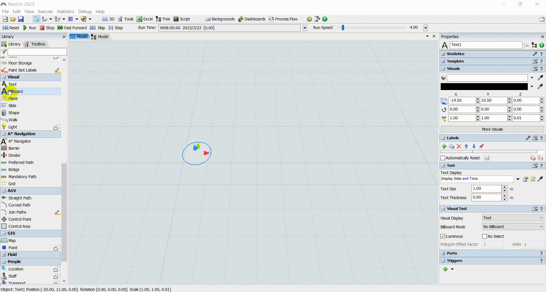Click the black color swatch
The image size is (546, 292).
(x=484, y=87)
